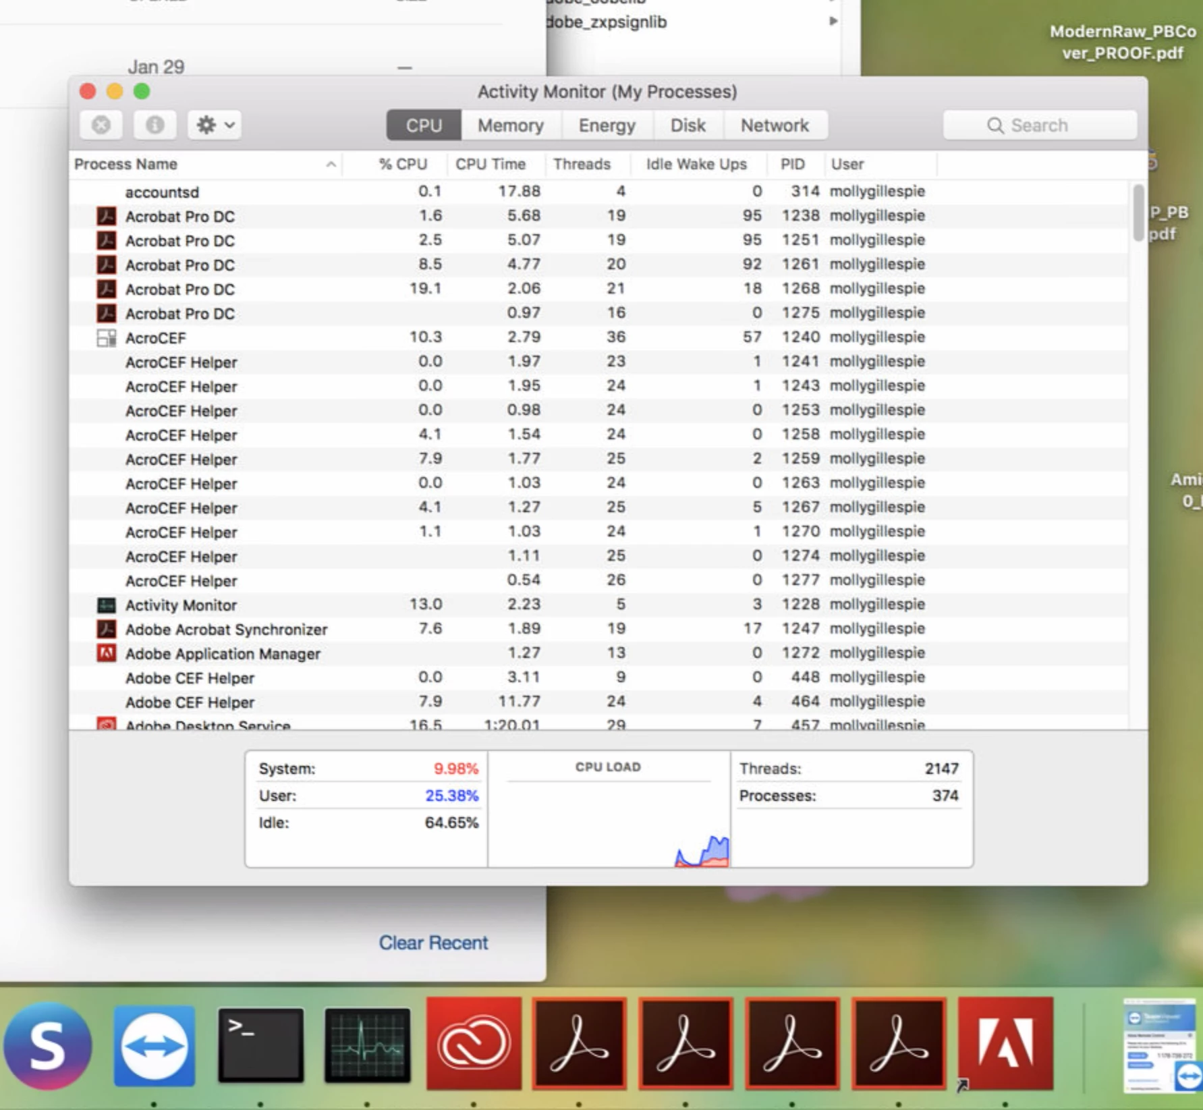Open fourth Acrobat icon next to Adobe icon

point(899,1043)
